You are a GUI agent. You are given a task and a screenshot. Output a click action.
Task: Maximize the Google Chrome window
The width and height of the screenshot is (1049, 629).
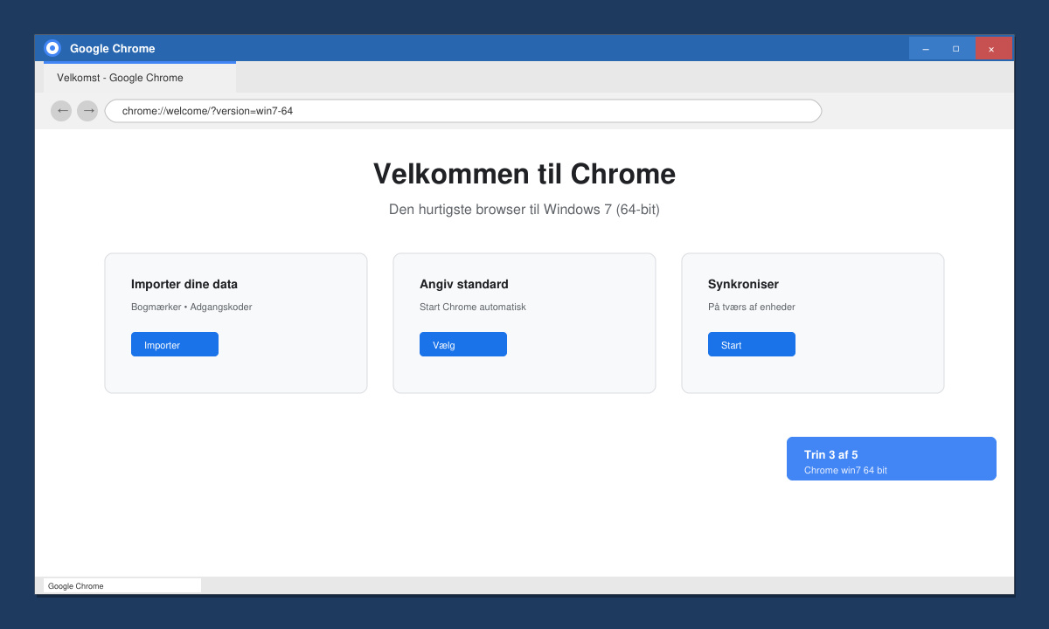[956, 48]
